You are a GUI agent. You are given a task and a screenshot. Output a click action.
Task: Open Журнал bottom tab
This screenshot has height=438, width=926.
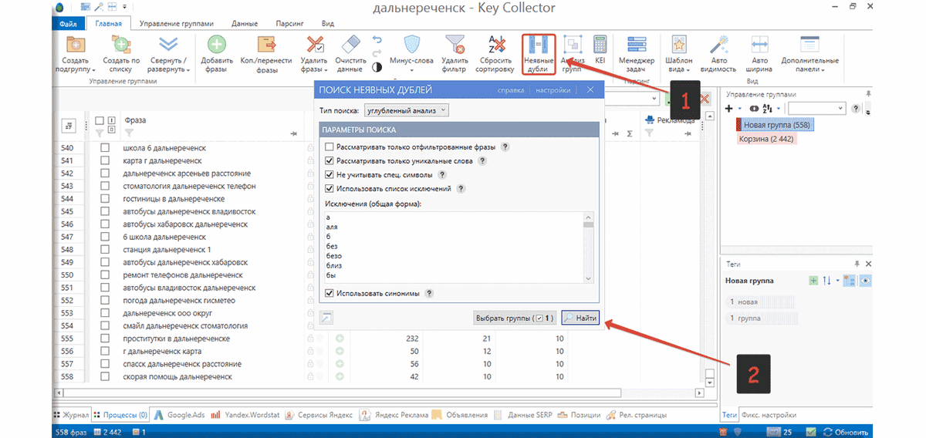pos(72,415)
